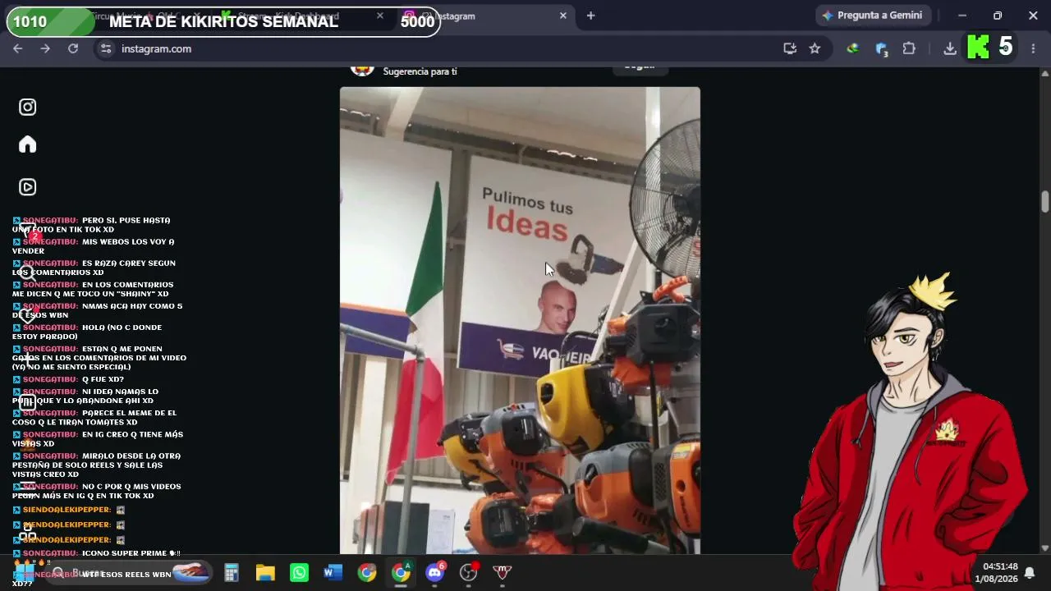The height and width of the screenshot is (591, 1051).
Task: Reload the Instagram page
Action: pyautogui.click(x=73, y=48)
